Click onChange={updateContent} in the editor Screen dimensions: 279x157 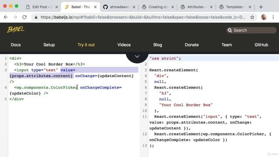coord(104,76)
